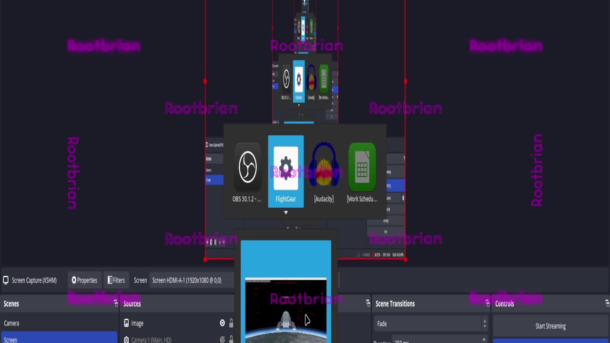Open source Properties

point(84,280)
